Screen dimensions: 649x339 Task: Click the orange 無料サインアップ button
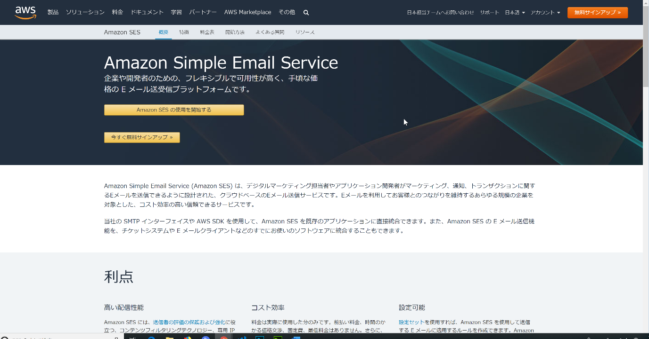point(598,13)
